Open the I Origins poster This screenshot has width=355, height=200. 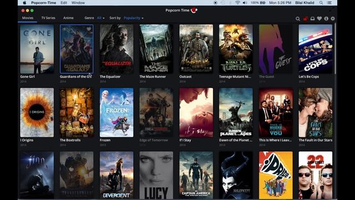point(37,112)
